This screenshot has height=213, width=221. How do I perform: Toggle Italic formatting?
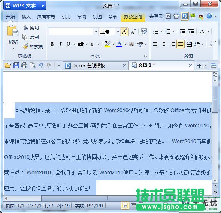click(60, 44)
